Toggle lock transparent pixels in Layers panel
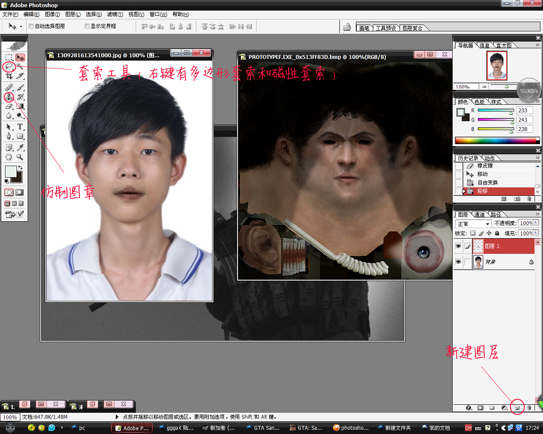Viewport: 543px width, 434px height. click(473, 233)
